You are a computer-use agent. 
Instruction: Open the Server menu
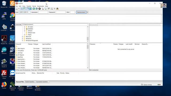[34, 6]
